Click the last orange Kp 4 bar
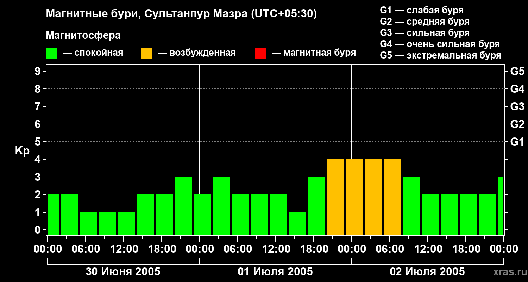Screen dimensions: 528x282 [x=393, y=197]
